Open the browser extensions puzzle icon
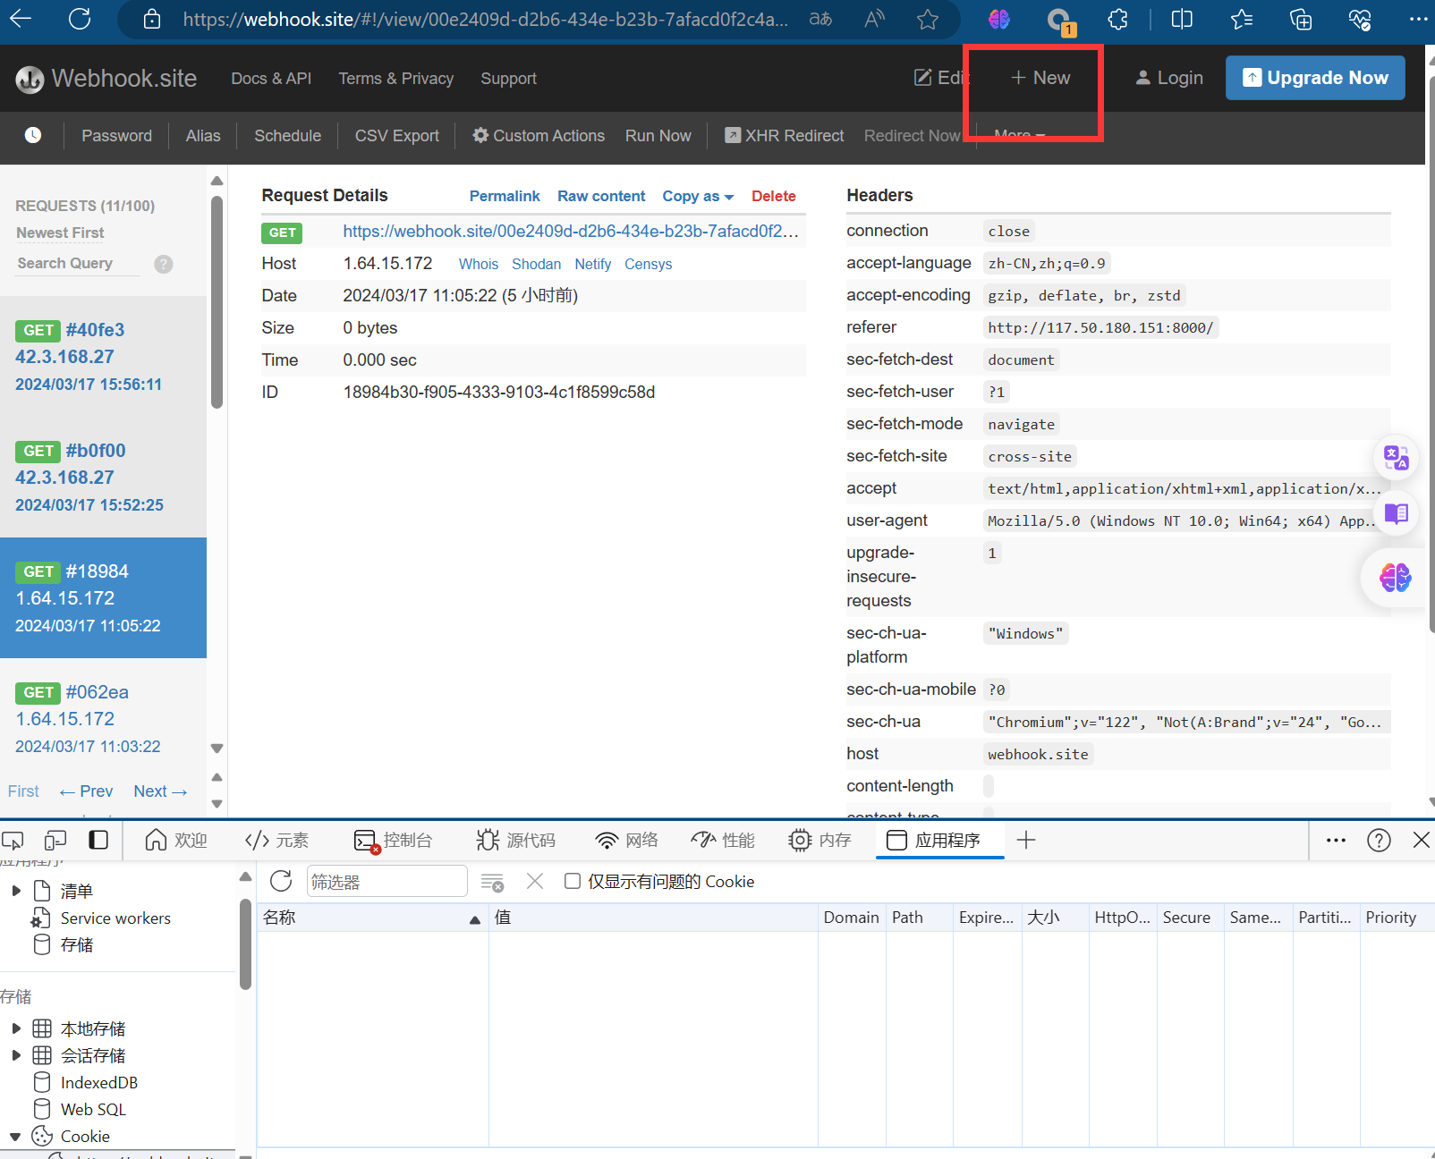Screen dimensions: 1435x1159 tap(1117, 19)
